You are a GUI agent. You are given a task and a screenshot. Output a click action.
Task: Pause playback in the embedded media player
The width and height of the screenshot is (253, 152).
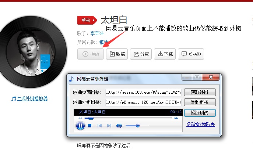[x=80, y=126]
